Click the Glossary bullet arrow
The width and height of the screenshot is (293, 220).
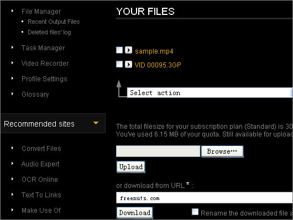[x=12, y=93]
